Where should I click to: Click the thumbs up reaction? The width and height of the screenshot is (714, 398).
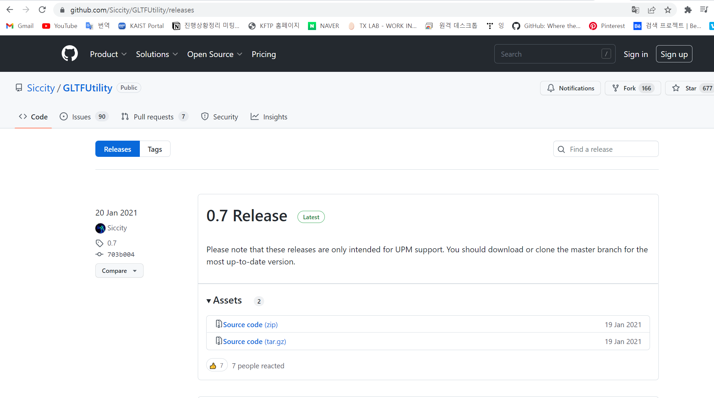(217, 366)
